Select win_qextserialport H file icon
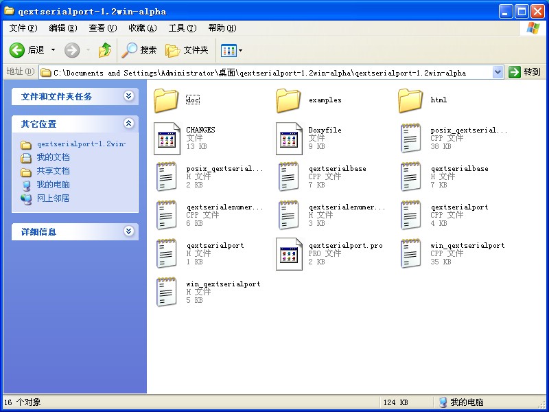This screenshot has height=412, width=549. (x=166, y=293)
